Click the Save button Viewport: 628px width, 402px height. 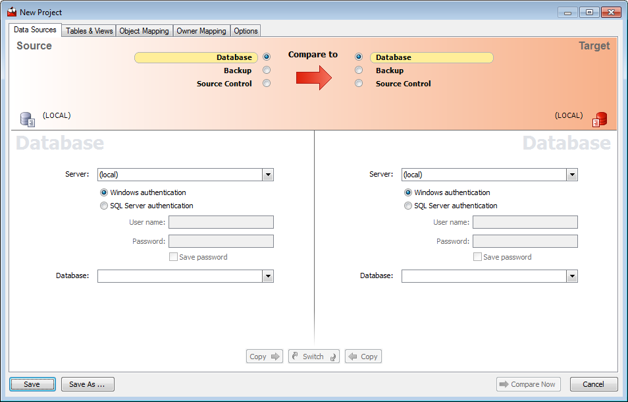32,384
